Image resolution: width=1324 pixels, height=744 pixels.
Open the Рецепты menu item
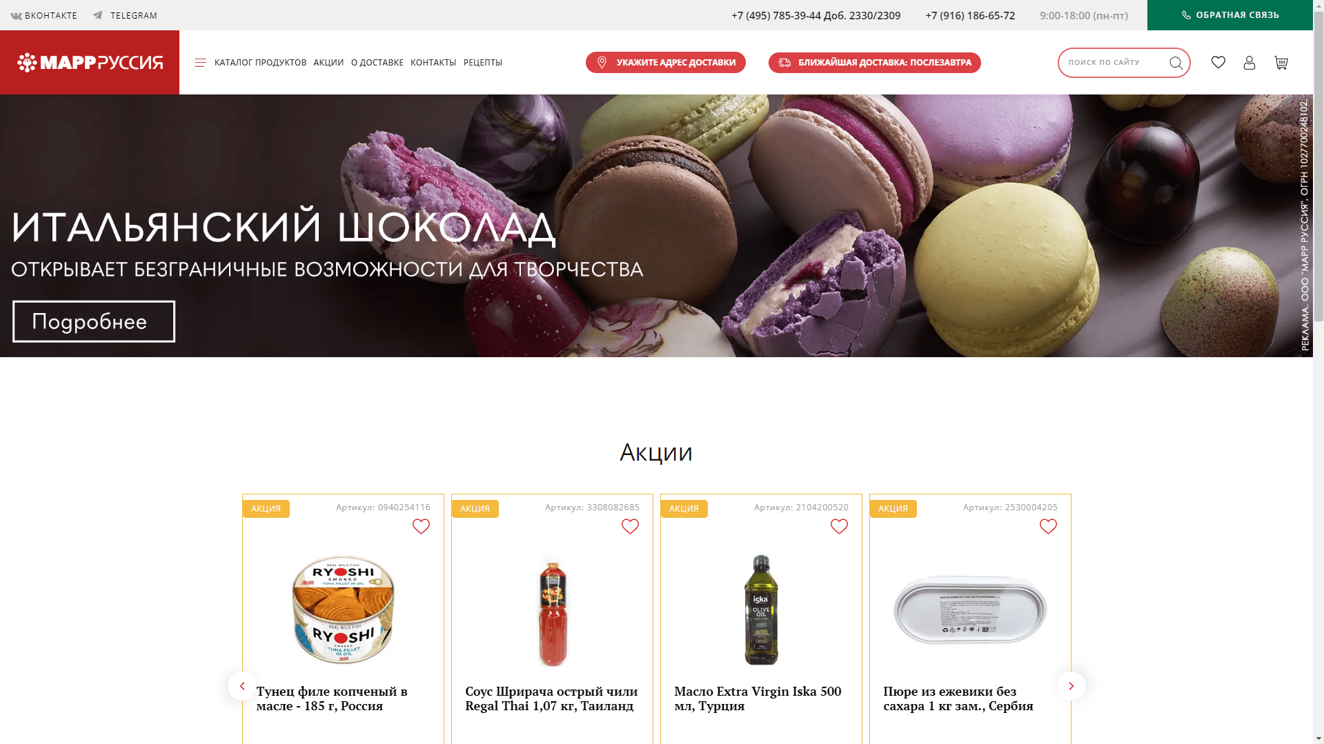tap(483, 63)
